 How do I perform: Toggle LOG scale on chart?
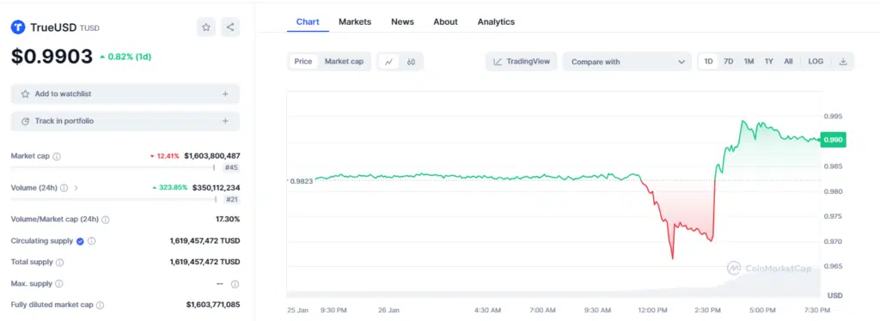(816, 62)
